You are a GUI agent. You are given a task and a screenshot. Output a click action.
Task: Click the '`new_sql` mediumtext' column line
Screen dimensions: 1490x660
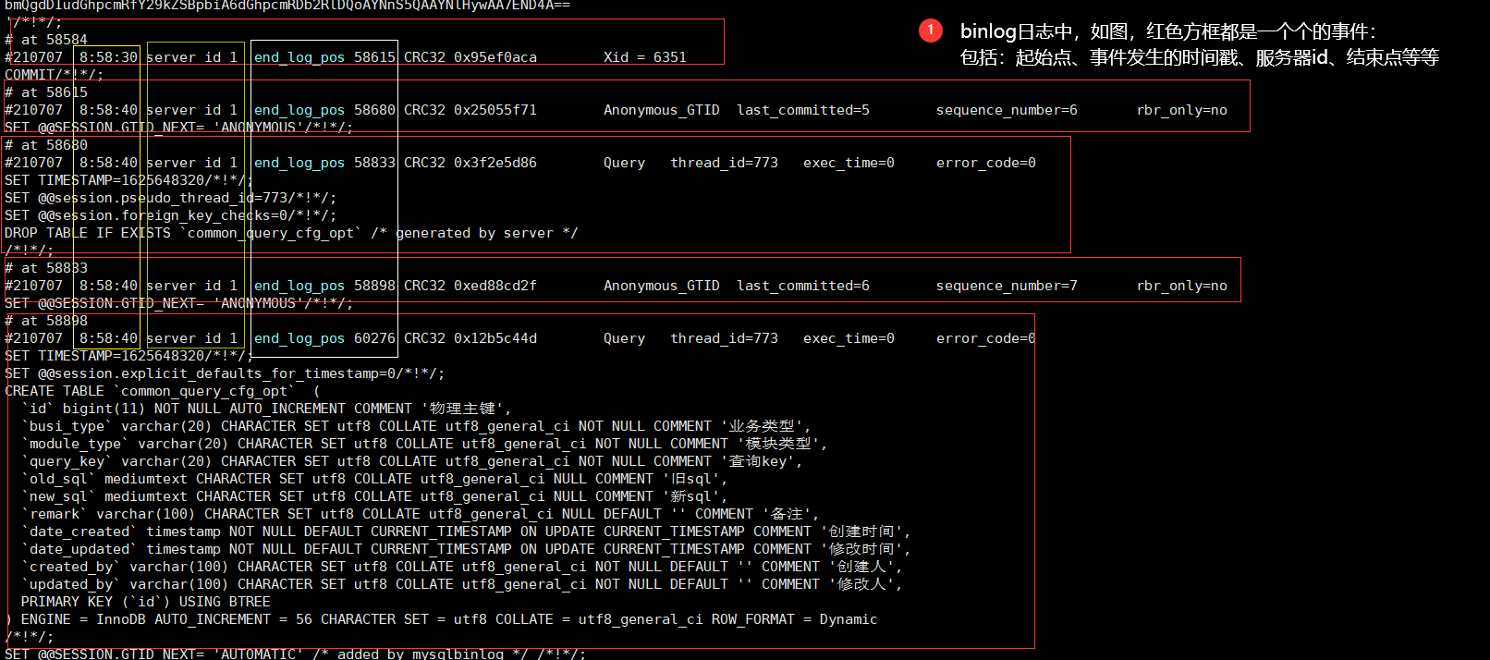374,496
